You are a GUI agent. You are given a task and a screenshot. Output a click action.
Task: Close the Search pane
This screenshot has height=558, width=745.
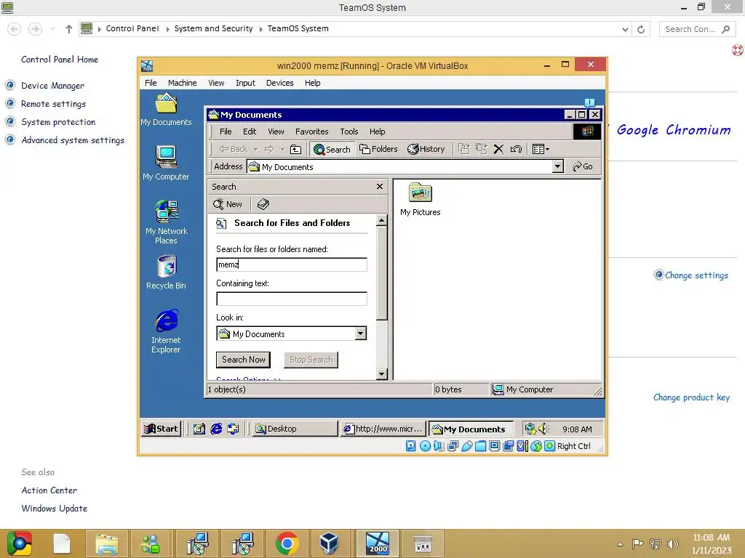pos(380,187)
